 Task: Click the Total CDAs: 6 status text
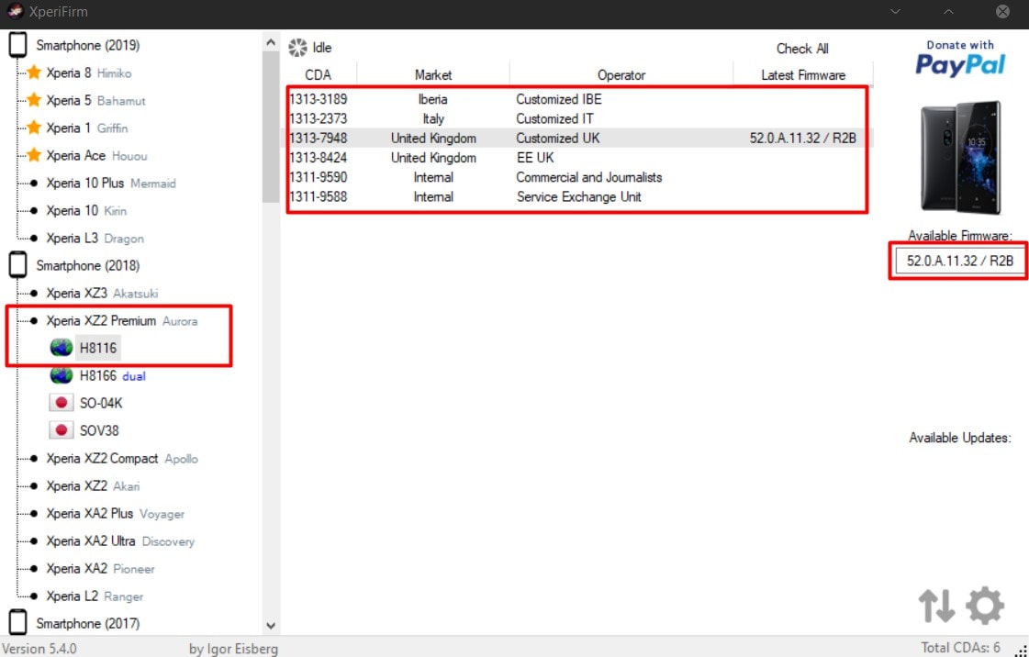coord(960,648)
